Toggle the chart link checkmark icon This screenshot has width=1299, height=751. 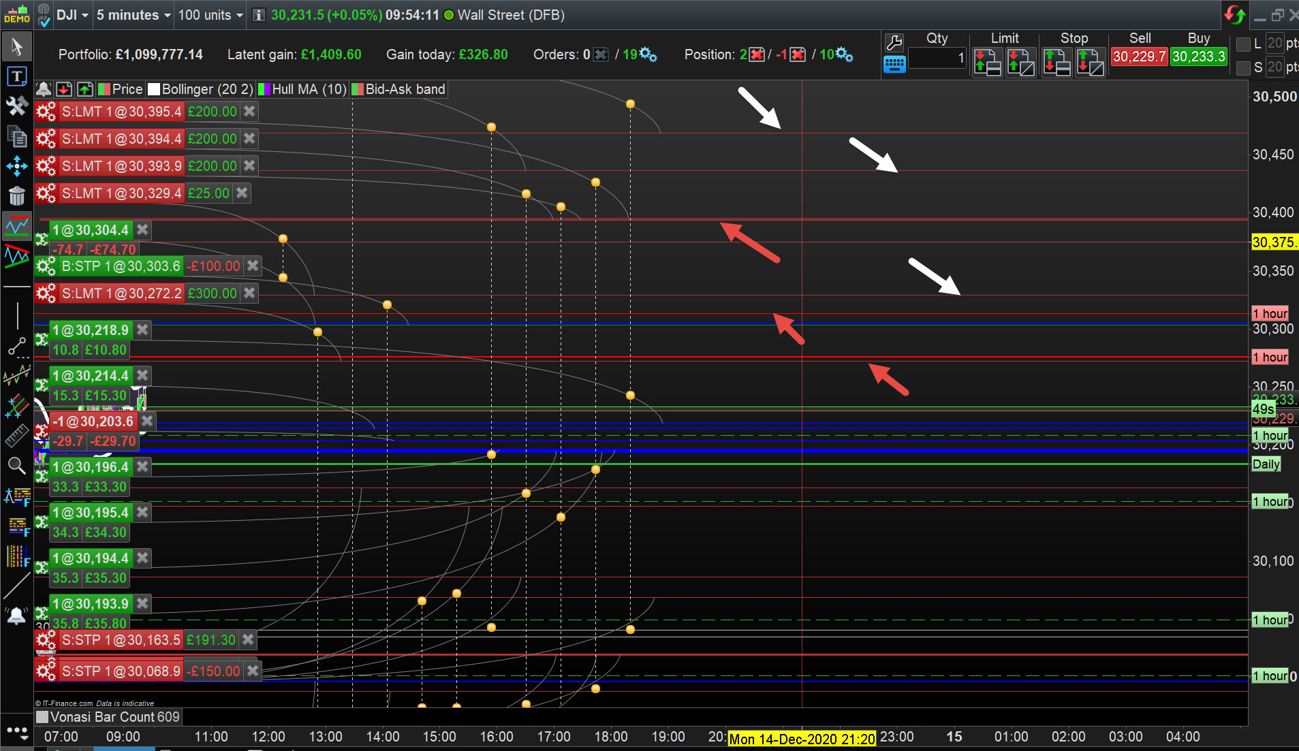point(44,16)
